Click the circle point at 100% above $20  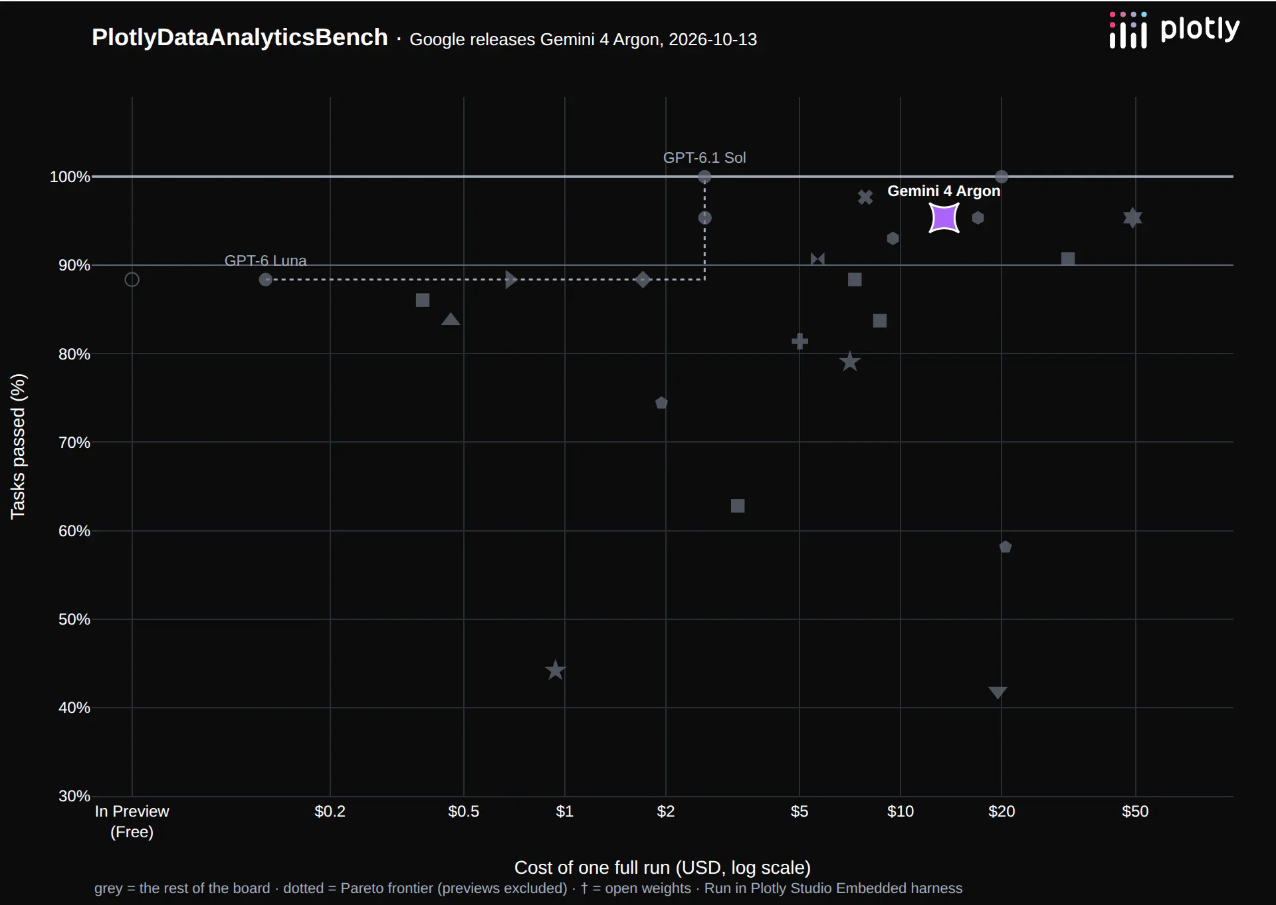pos(1002,177)
